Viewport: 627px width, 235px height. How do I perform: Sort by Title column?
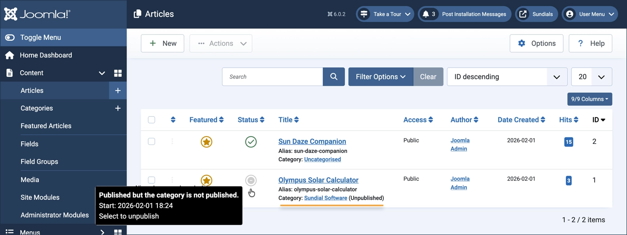tap(289, 120)
